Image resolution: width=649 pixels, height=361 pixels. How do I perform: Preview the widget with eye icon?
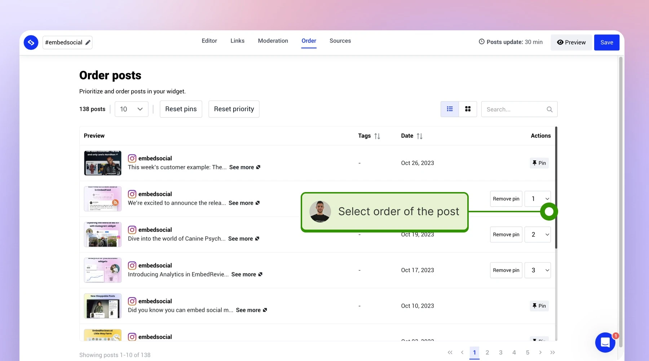pos(571,43)
